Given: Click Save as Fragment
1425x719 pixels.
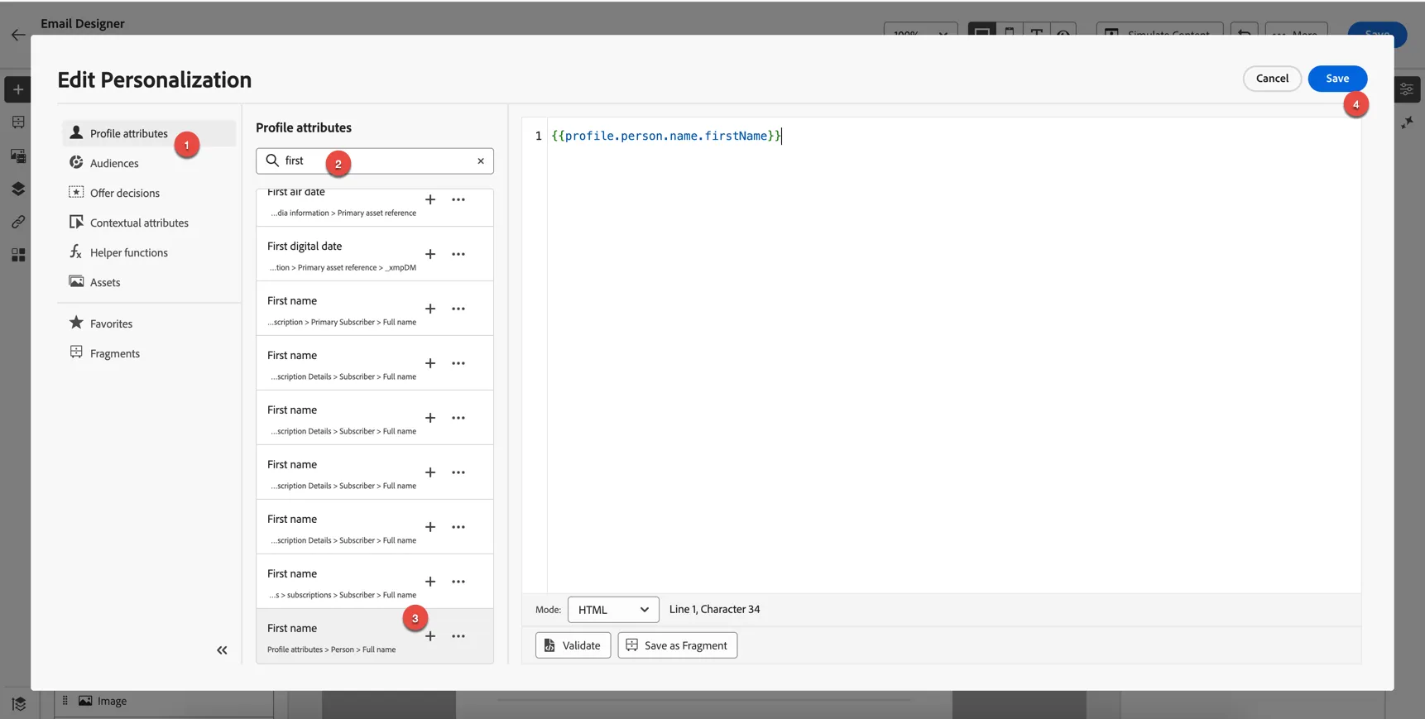Looking at the screenshot, I should point(677,645).
